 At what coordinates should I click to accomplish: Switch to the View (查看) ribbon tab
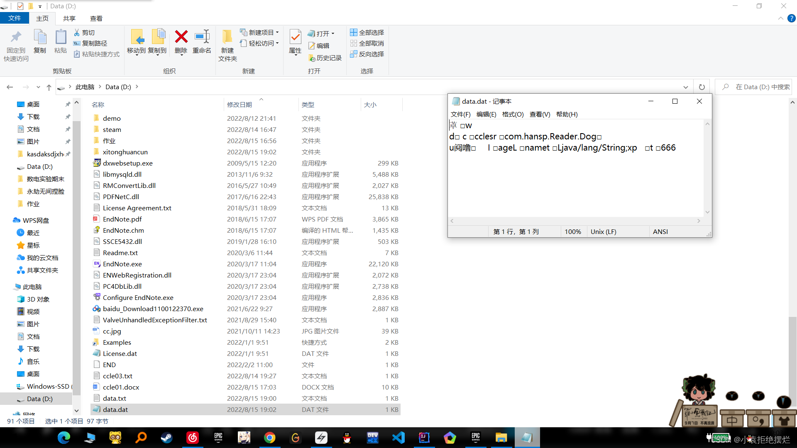[96, 18]
